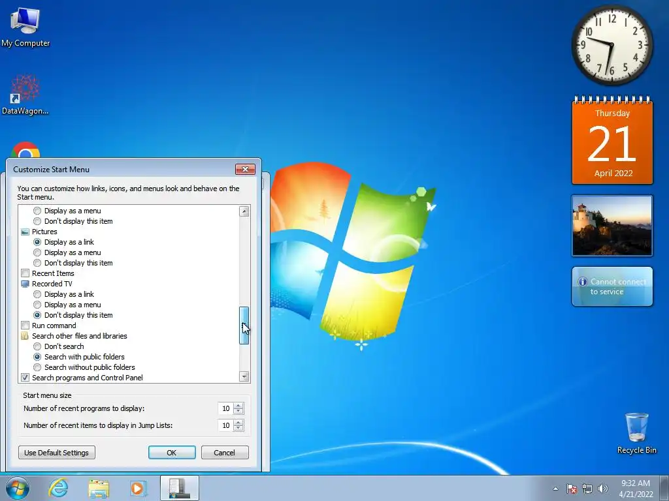Select 'Display as a link' under Recorded TV
Viewport: 669px width, 501px height.
tap(37, 294)
